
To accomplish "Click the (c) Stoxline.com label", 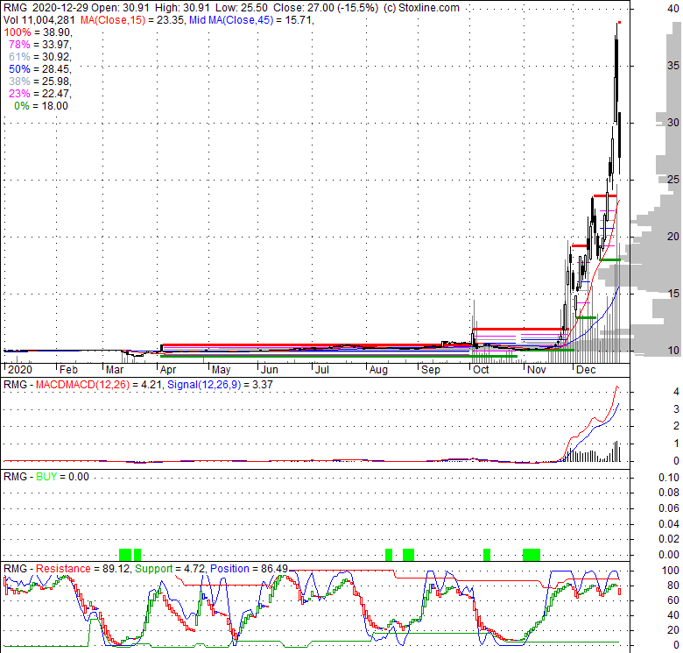I will point(421,8).
